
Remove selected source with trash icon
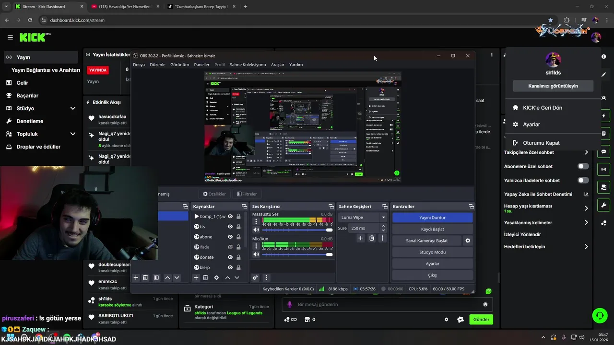pyautogui.click(x=205, y=277)
